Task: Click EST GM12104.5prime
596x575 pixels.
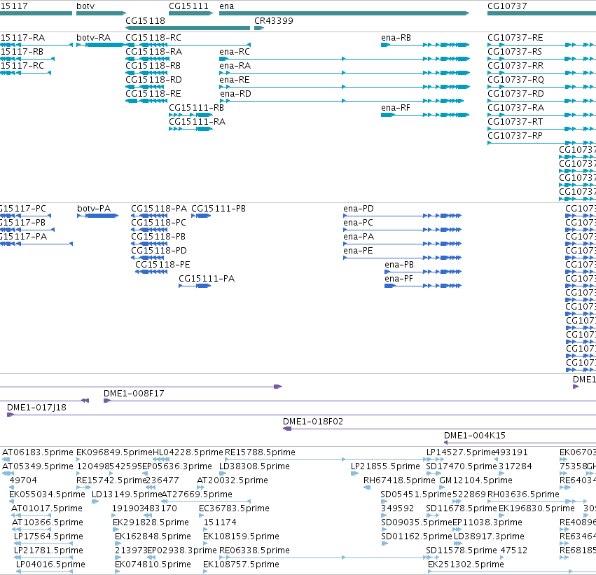Action: [x=476, y=480]
